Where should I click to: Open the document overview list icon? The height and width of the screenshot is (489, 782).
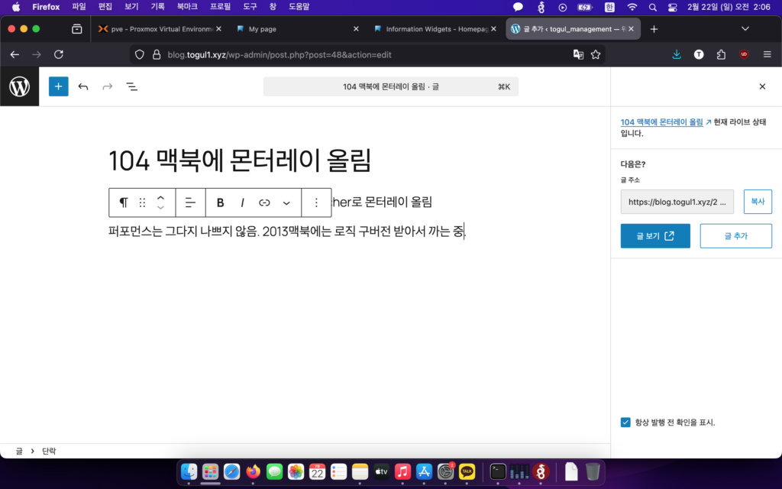tap(131, 86)
